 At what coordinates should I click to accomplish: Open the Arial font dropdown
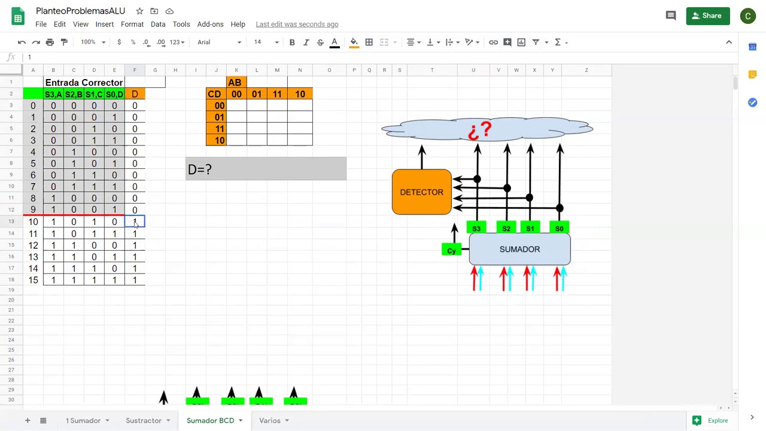click(x=219, y=42)
